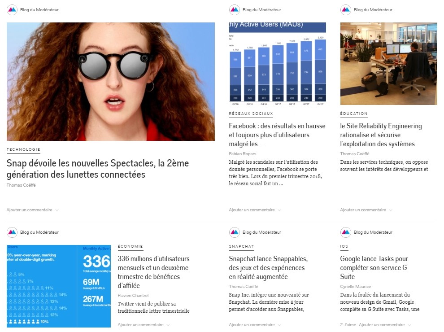Open the Facebook MAUs bar chart image

[278, 64]
